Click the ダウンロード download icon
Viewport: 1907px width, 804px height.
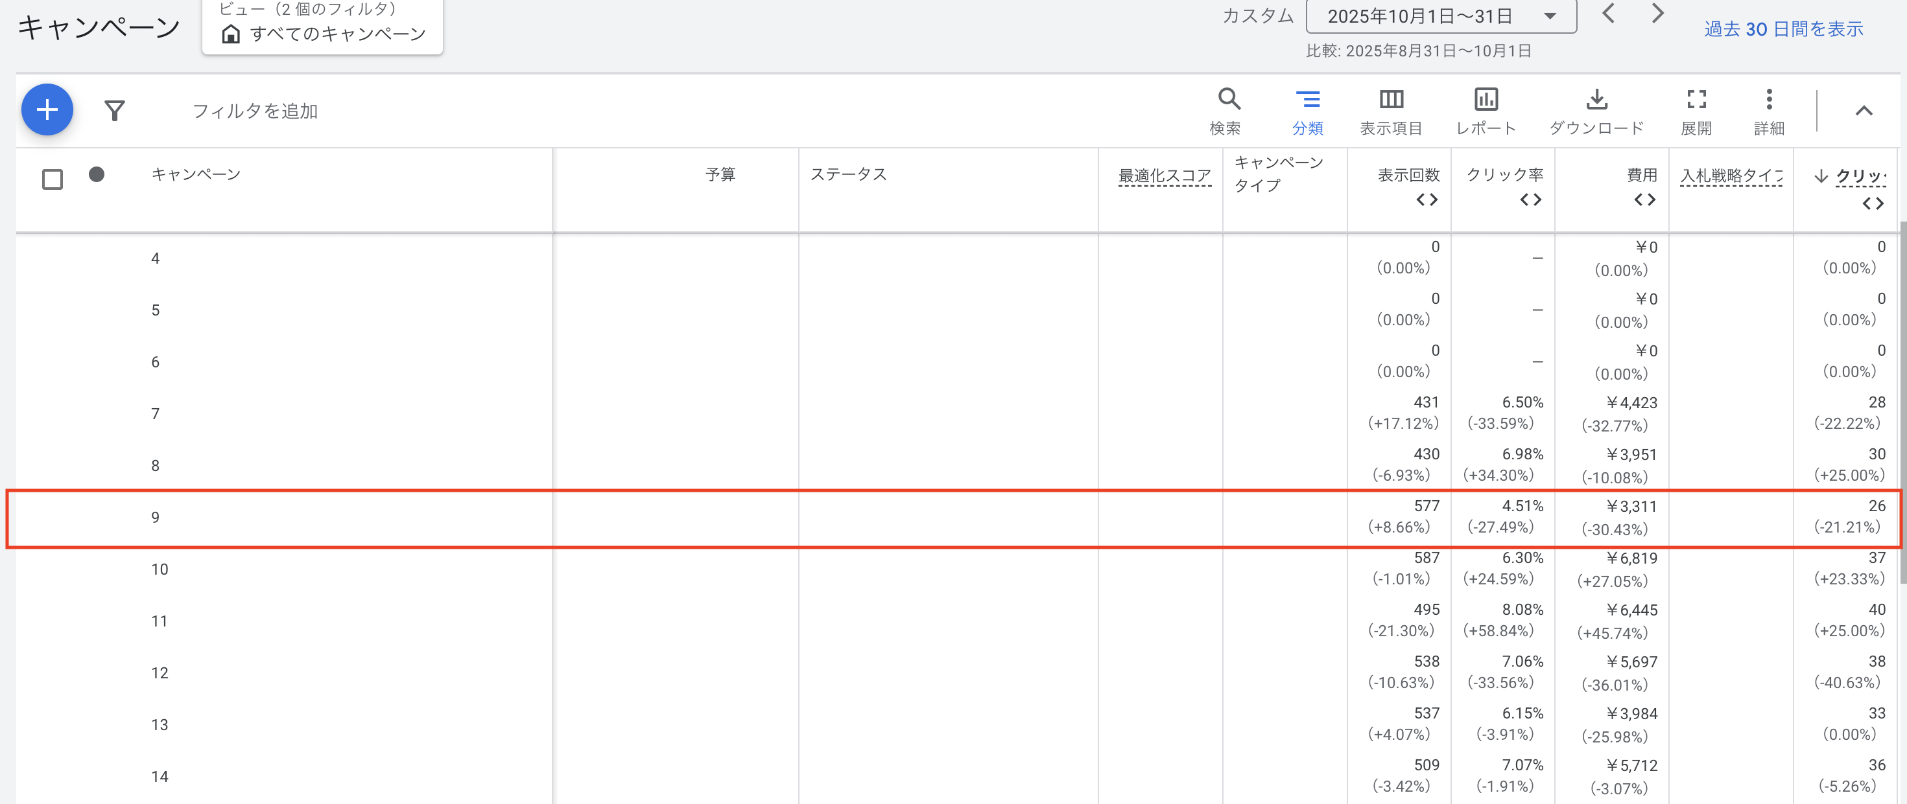click(x=1596, y=110)
